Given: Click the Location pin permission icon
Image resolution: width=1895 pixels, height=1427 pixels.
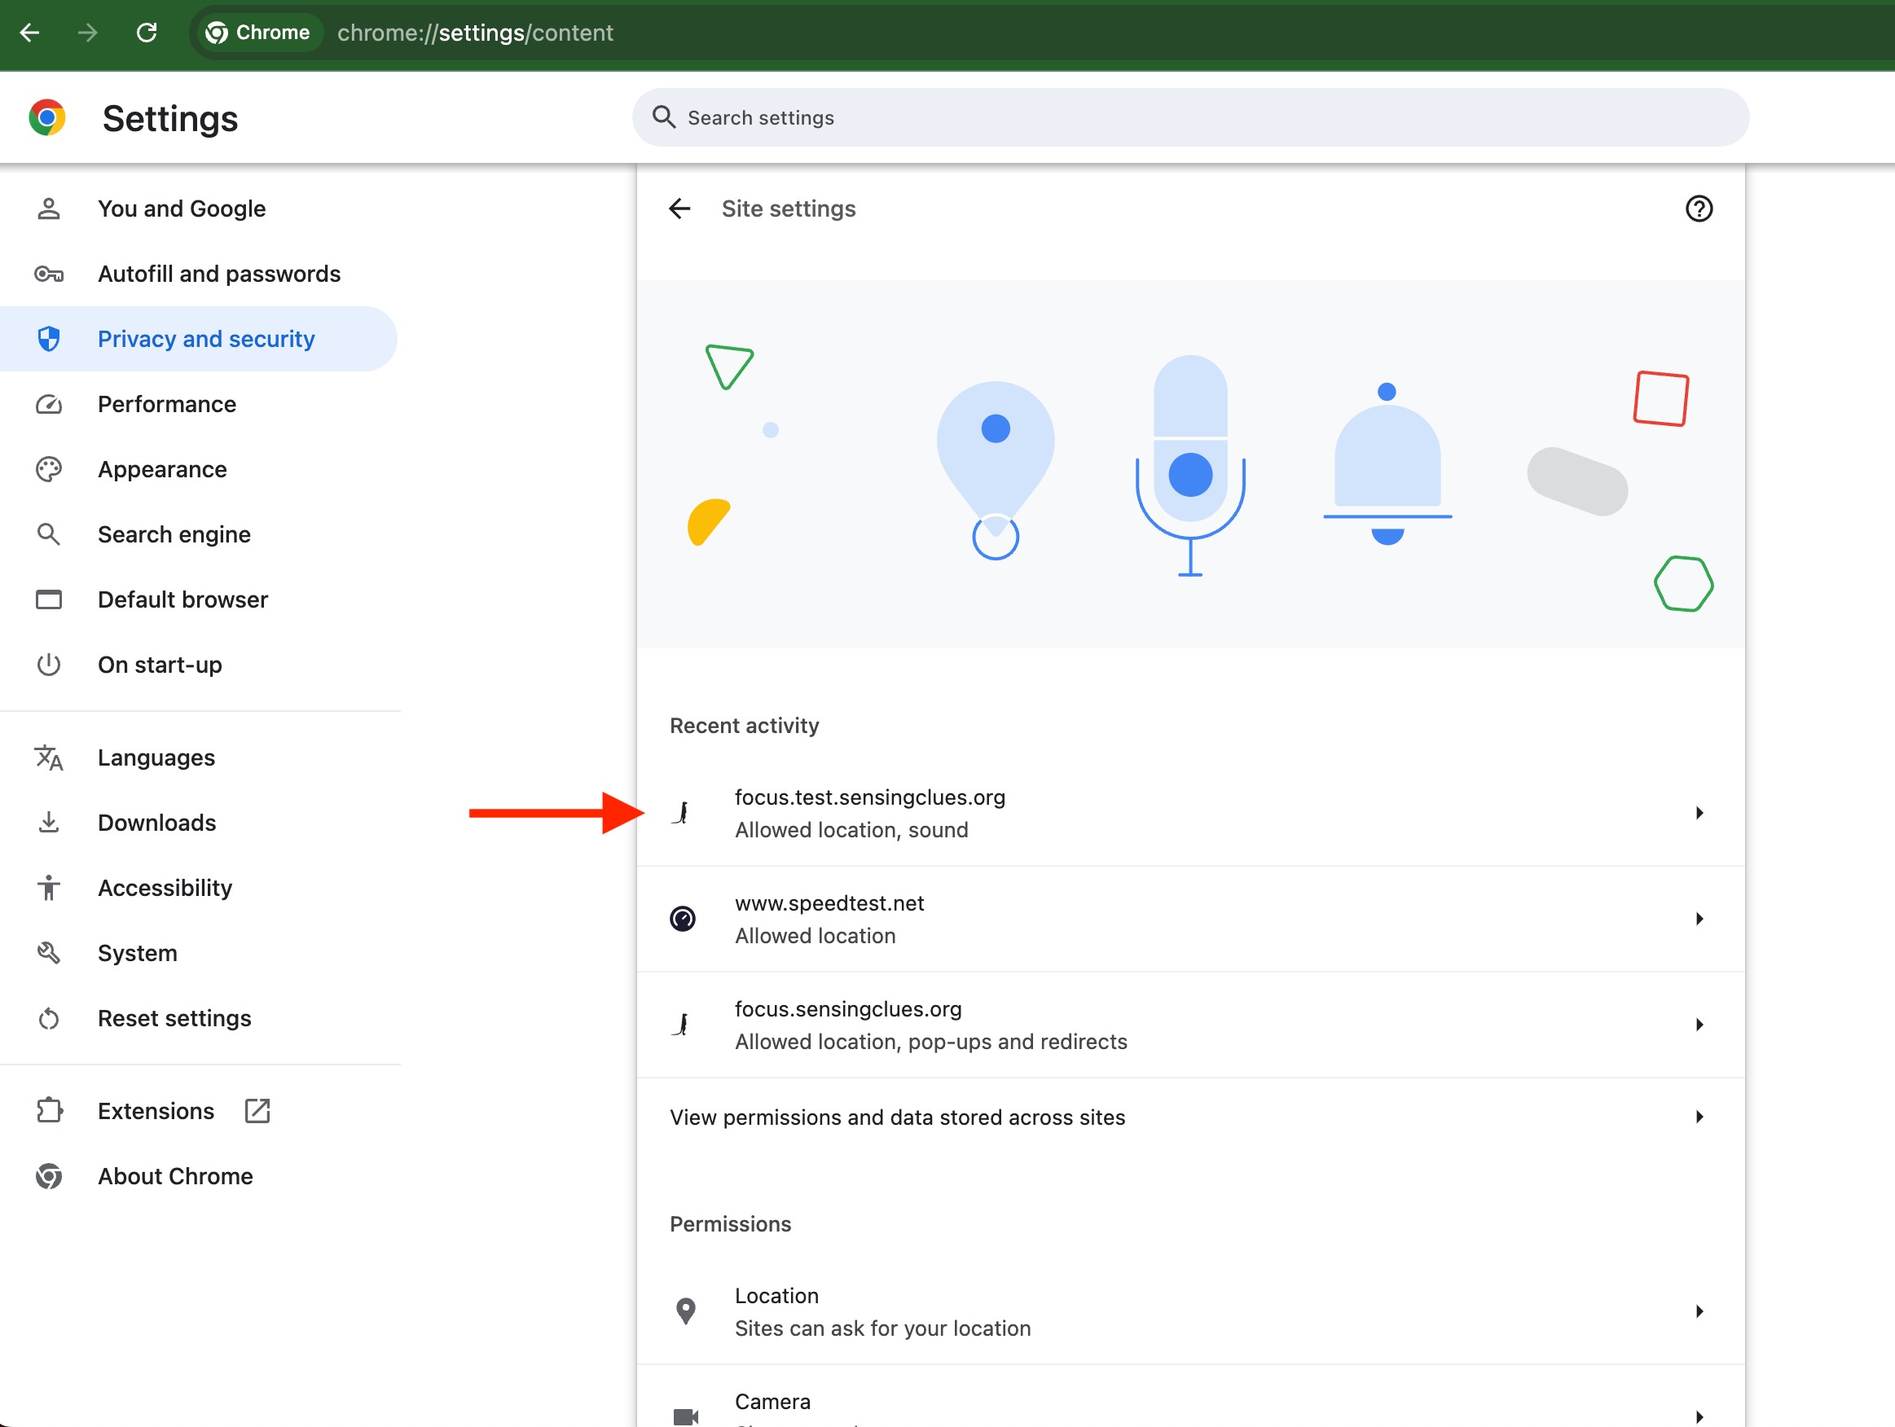Looking at the screenshot, I should tap(685, 1311).
